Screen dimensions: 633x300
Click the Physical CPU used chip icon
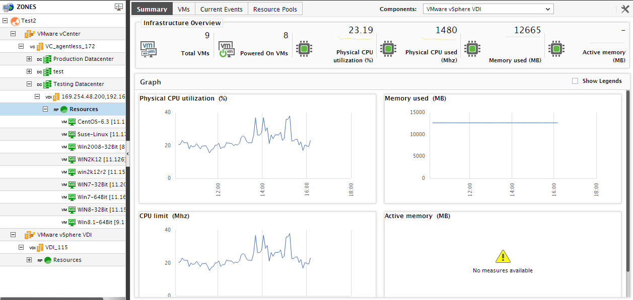click(388, 49)
